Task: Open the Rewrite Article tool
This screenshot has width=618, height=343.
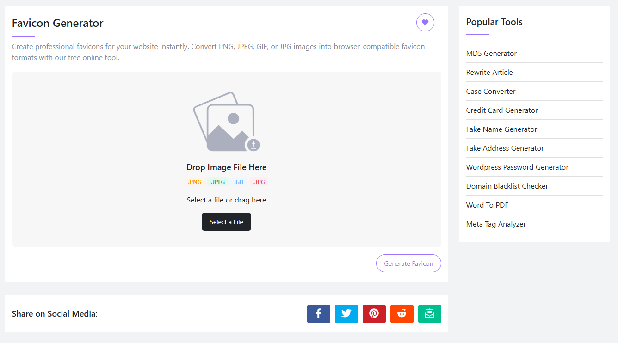Action: pyautogui.click(x=489, y=72)
